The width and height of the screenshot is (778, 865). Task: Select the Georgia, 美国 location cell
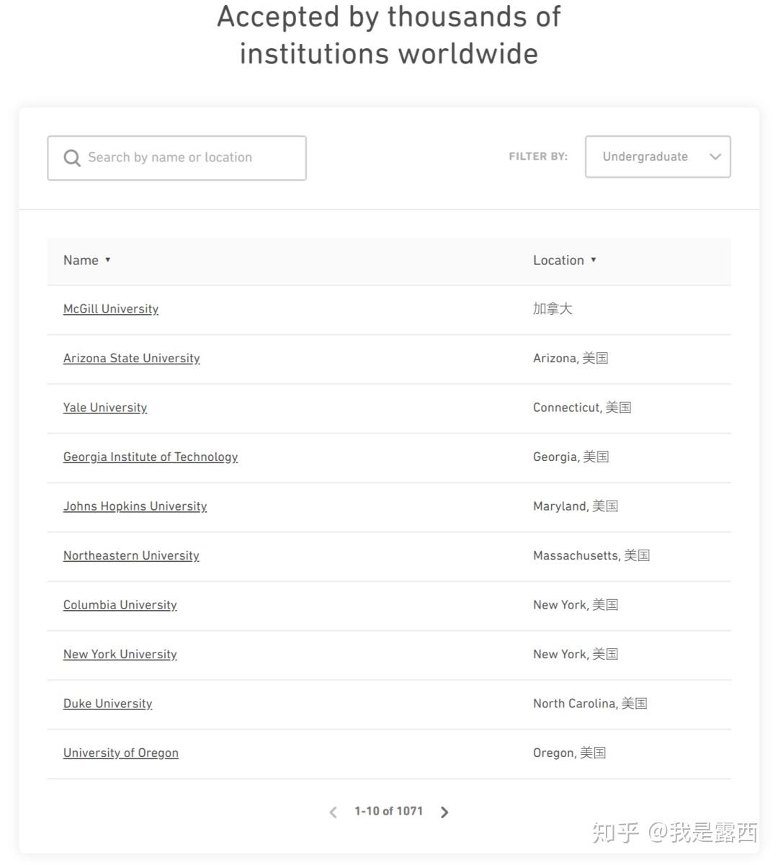click(x=571, y=457)
